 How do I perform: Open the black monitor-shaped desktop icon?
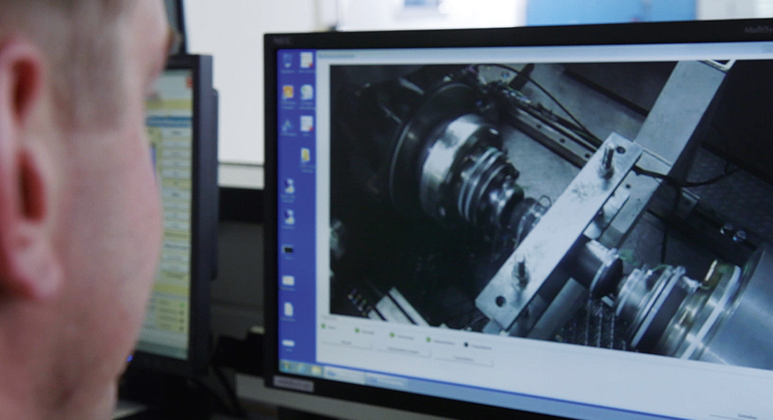point(288,250)
